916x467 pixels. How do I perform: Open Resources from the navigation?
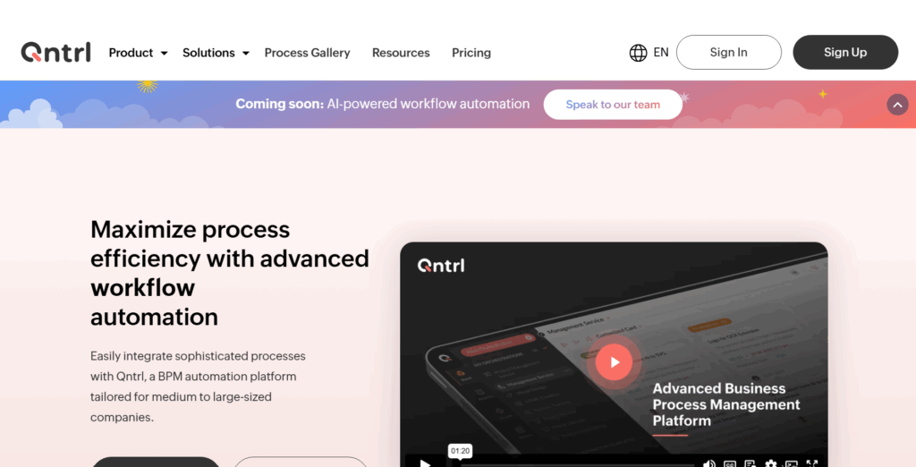[401, 53]
